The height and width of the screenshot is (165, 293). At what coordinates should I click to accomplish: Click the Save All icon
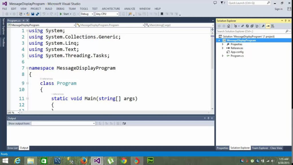click(37, 14)
